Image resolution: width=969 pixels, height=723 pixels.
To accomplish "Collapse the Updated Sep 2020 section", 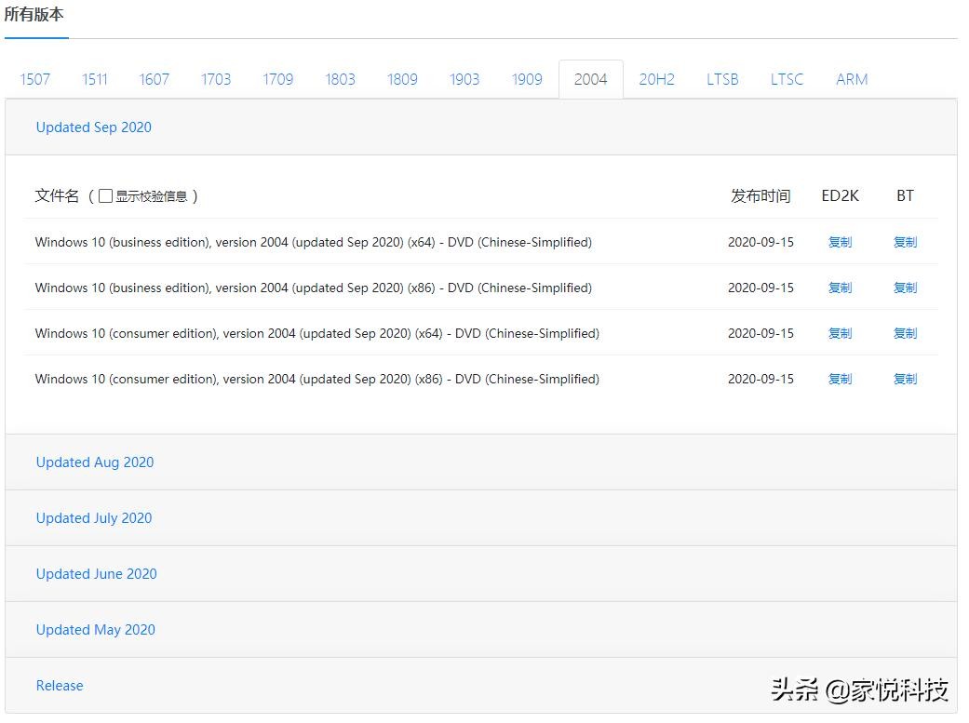I will (94, 127).
